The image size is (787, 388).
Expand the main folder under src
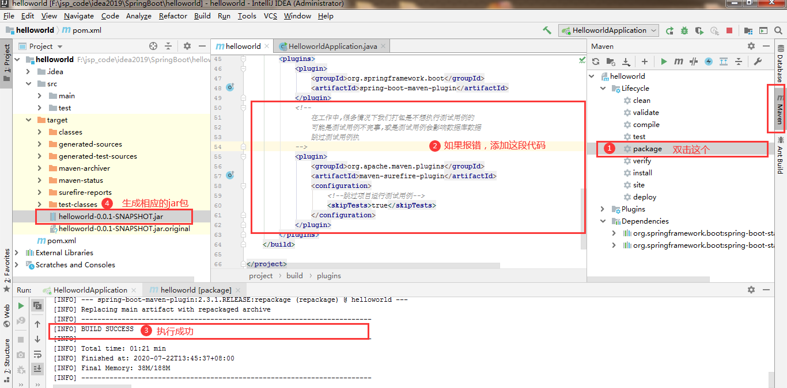click(39, 96)
